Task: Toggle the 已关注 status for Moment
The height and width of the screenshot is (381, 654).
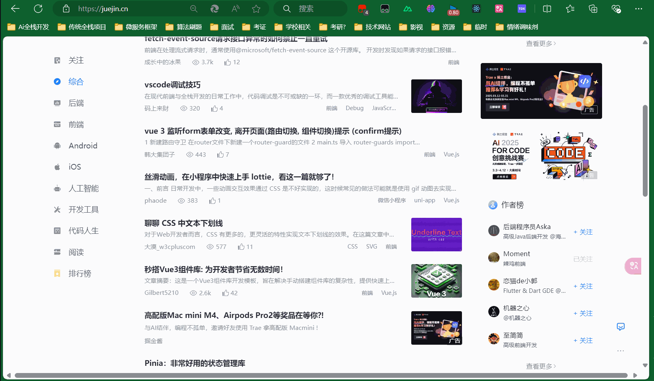Action: click(x=583, y=259)
